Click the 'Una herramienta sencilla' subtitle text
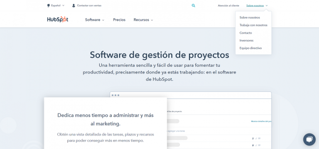This screenshot has width=319, height=149. (159, 72)
